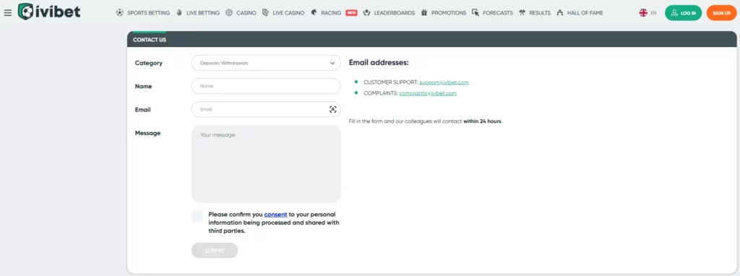The width and height of the screenshot is (740, 276).
Task: Click into the Your message text area
Action: [x=266, y=164]
